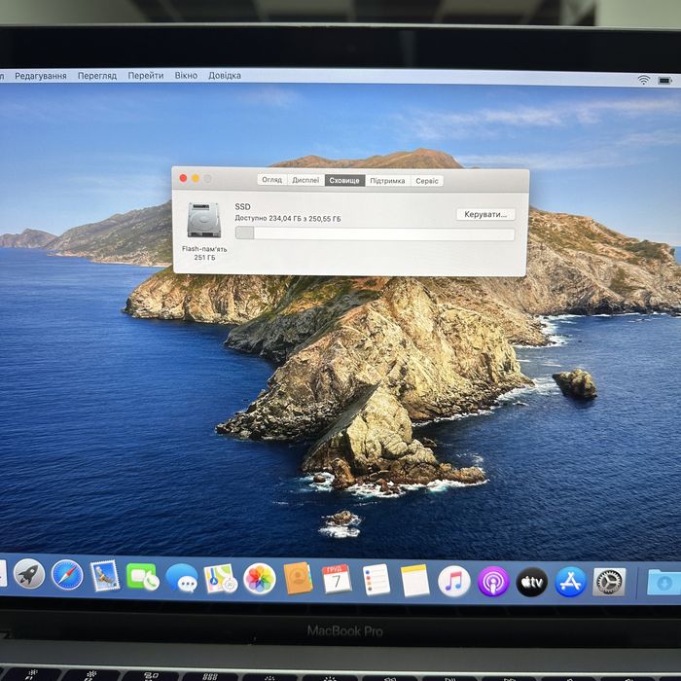Open App Store from the Dock
Viewport: 681px width, 681px height.
pyautogui.click(x=571, y=582)
